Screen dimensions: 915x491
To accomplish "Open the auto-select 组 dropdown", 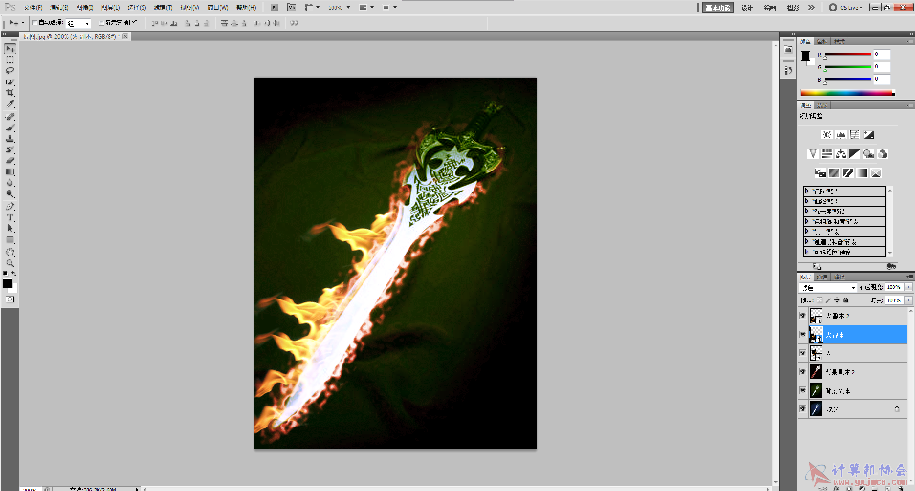I will (x=78, y=23).
